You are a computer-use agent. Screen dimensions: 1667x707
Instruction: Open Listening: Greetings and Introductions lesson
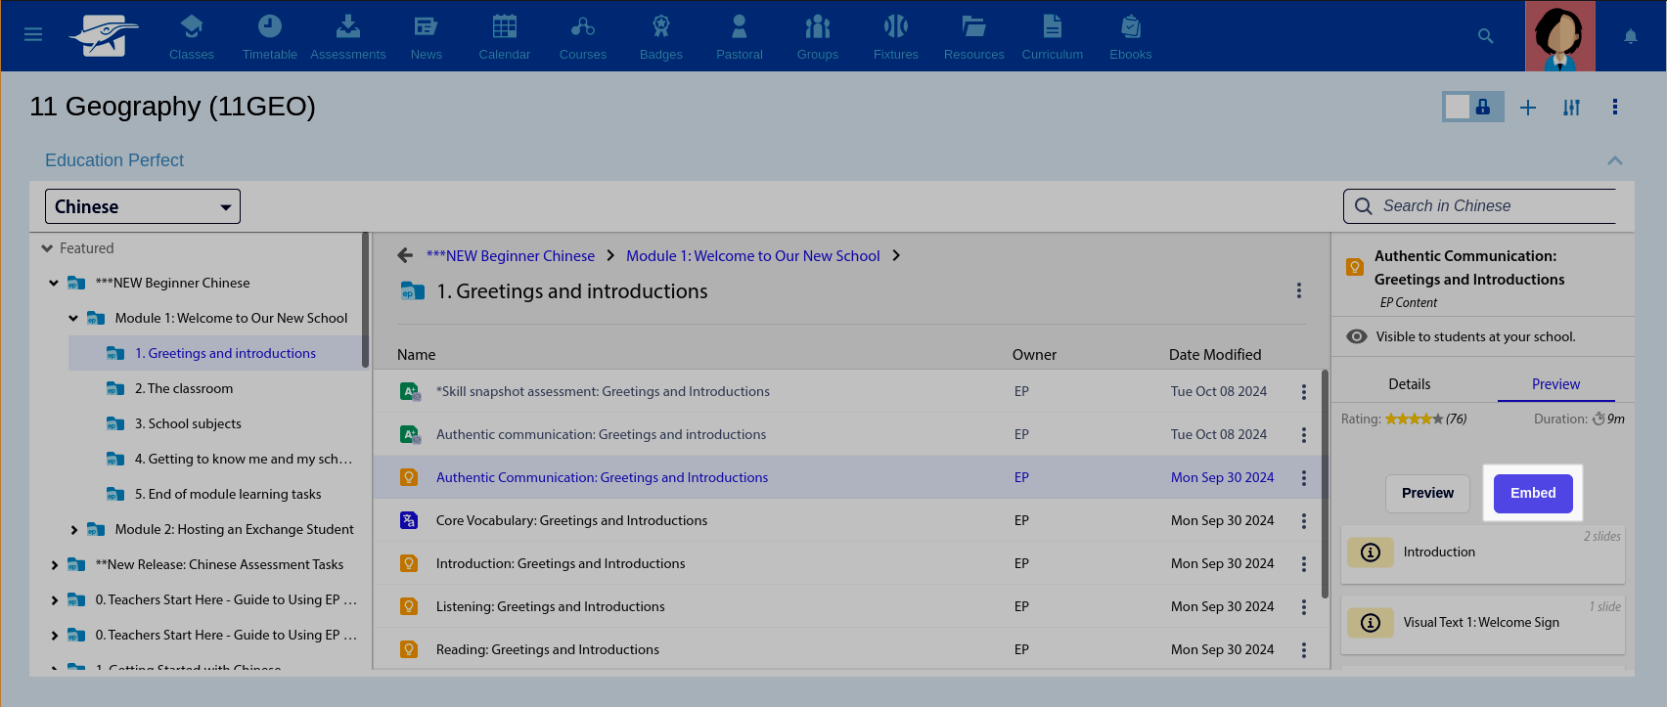[x=551, y=606]
